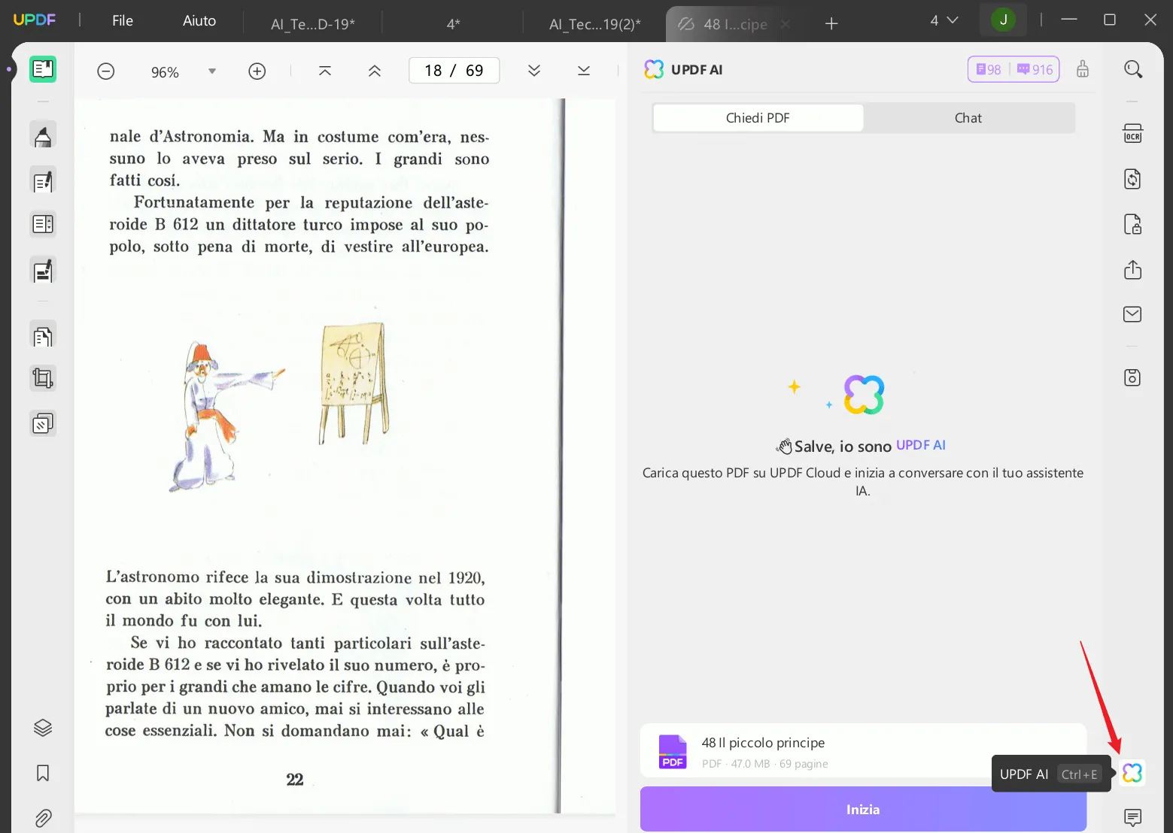Open the Aiuto menu

199,21
